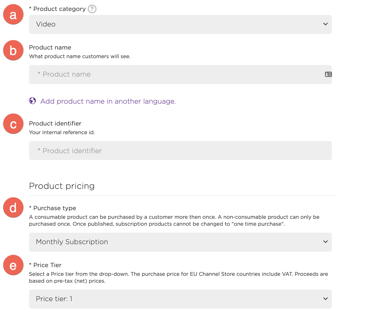
Task: Click the red circle marker labeled d
Action: 13,208
